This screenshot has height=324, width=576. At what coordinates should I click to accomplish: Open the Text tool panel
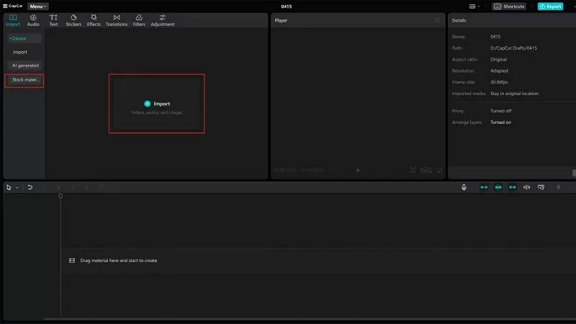(x=53, y=19)
